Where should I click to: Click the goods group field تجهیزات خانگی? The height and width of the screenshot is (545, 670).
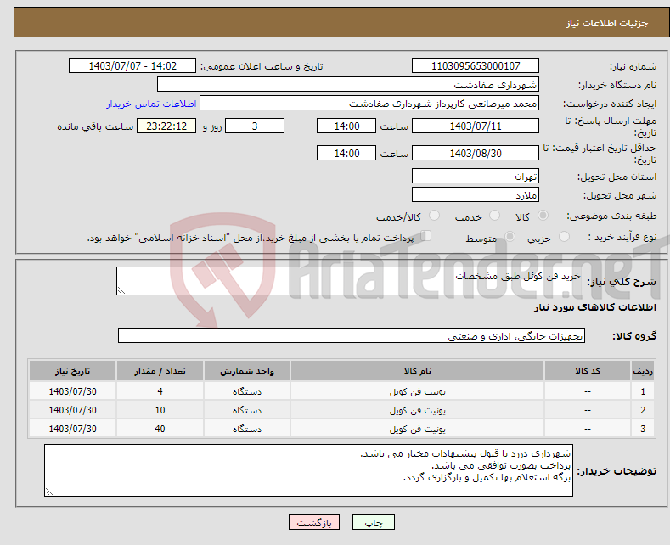(352, 335)
